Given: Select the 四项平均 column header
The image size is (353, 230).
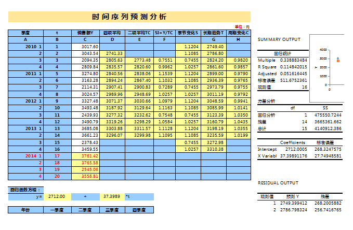Looking at the screenshot, I should tap(112, 33).
